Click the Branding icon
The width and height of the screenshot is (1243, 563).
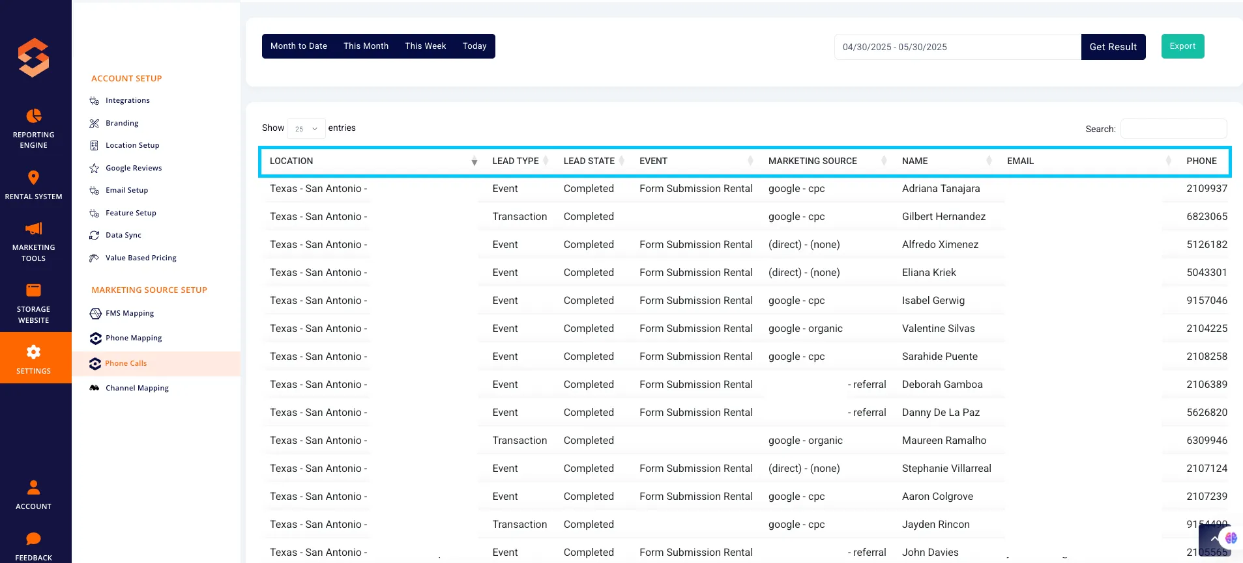pyautogui.click(x=95, y=123)
